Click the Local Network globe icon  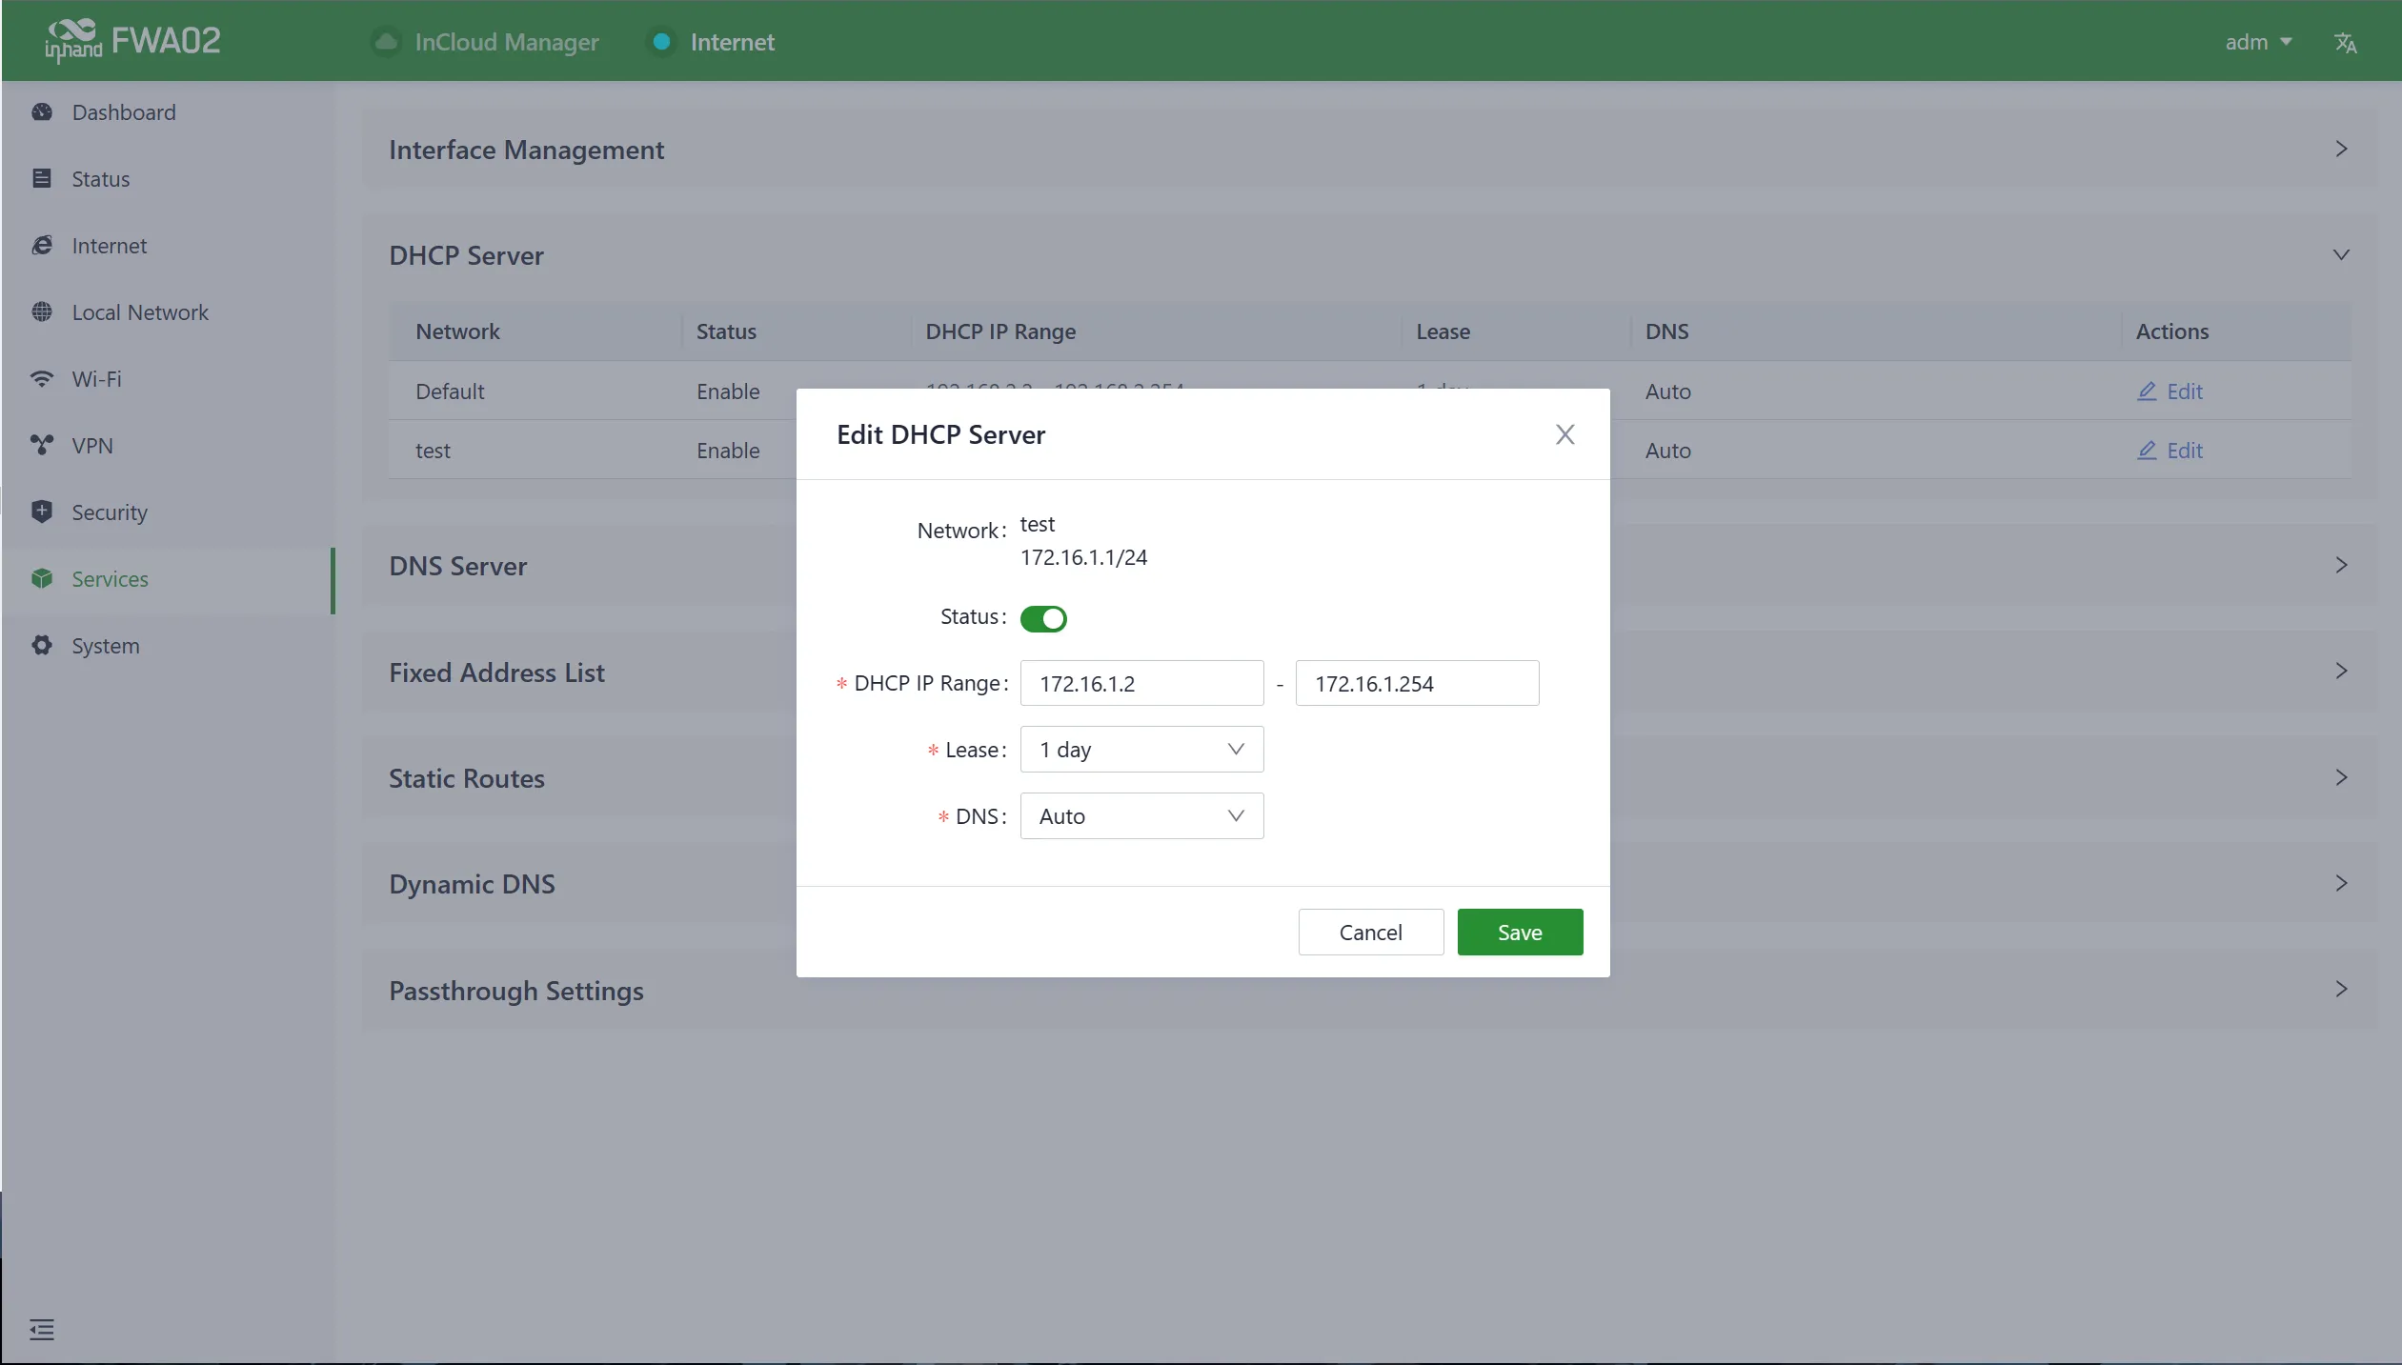pyautogui.click(x=42, y=312)
